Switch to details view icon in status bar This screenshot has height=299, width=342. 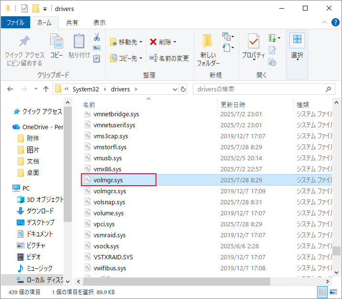(322, 292)
